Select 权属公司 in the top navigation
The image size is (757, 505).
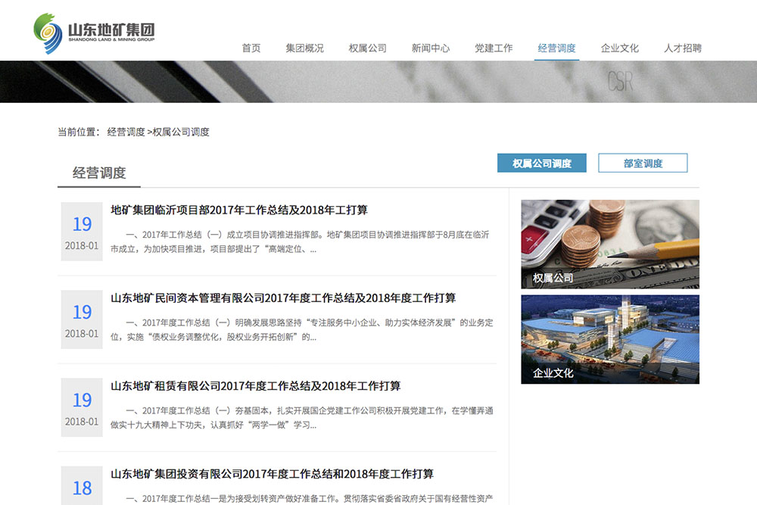[367, 48]
